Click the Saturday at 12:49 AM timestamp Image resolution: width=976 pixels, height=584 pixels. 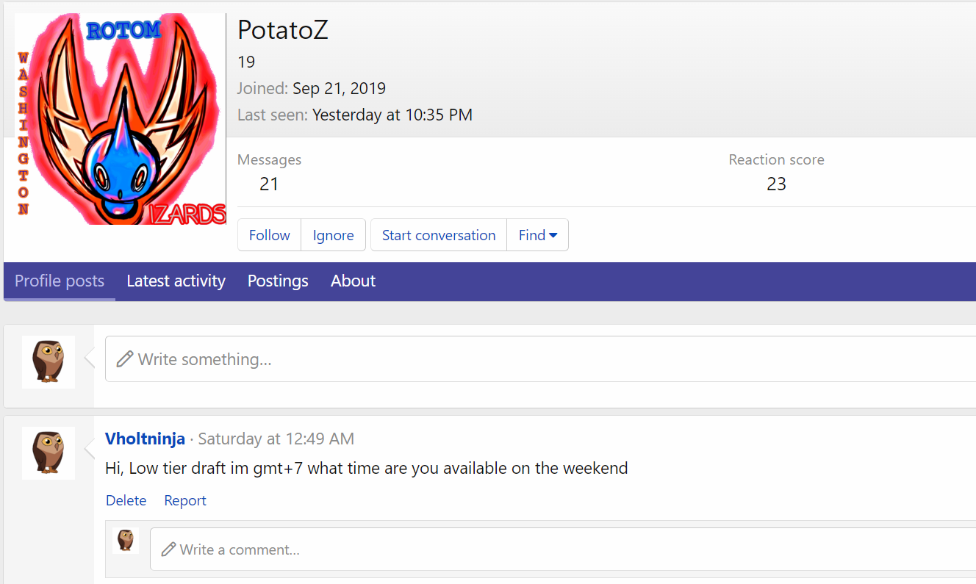(x=276, y=439)
